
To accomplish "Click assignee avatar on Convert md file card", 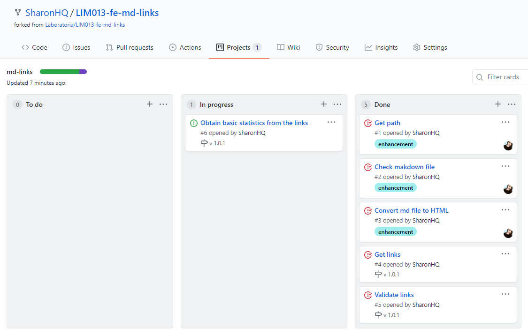I will point(508,233).
